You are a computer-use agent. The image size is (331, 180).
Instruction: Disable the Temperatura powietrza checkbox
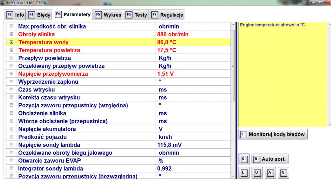12,50
